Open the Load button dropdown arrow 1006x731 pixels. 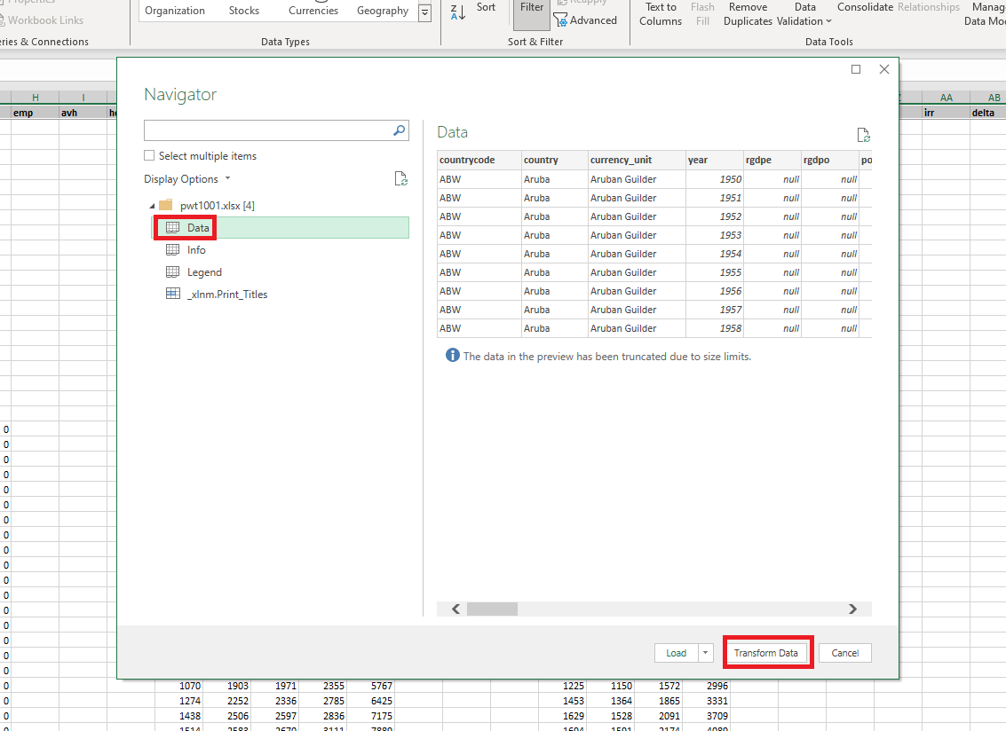[706, 653]
